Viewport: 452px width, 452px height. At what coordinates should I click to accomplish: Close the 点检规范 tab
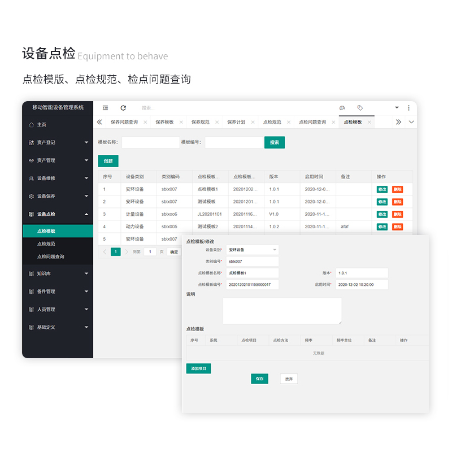pyautogui.click(x=289, y=122)
